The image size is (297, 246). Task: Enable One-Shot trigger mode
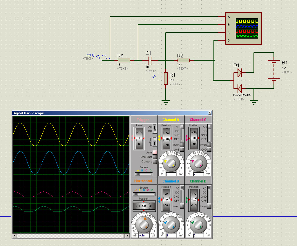click(x=155, y=157)
